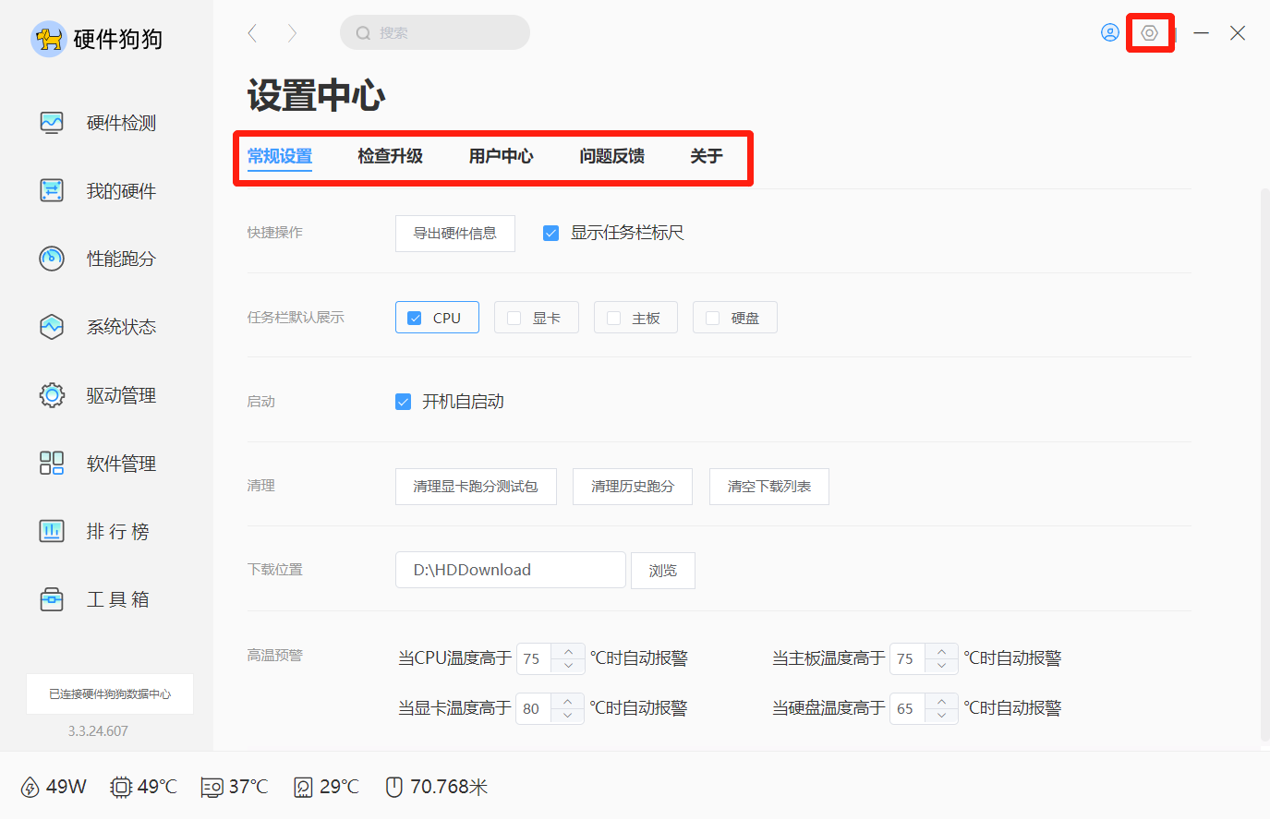1270x820 pixels.
Task: Open the user account icon
Action: (x=1110, y=33)
